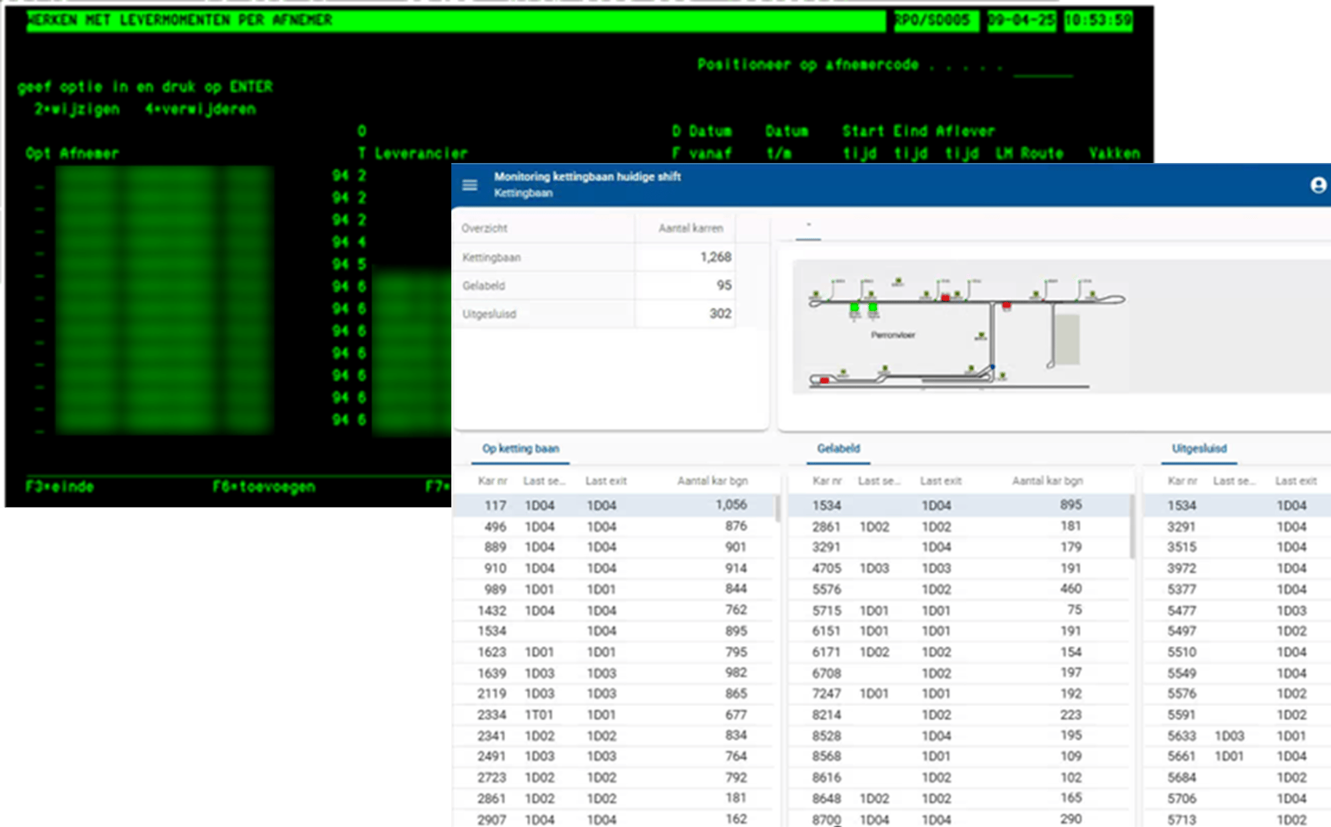Select kar 8528 row in Gelabeld table
This screenshot has width=1331, height=827.
click(958, 735)
